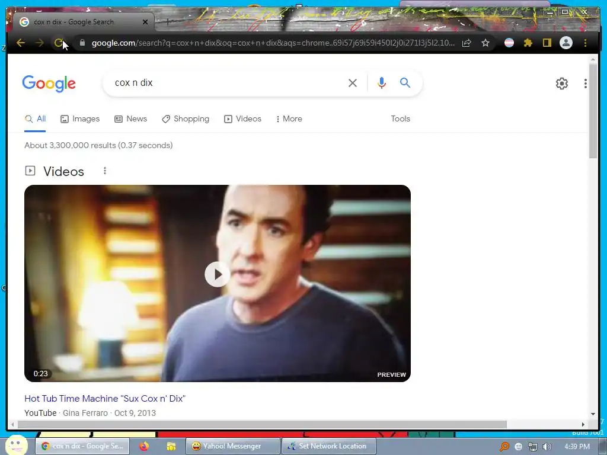Click the striped flag extension icon
This screenshot has width=607, height=455.
(509, 43)
